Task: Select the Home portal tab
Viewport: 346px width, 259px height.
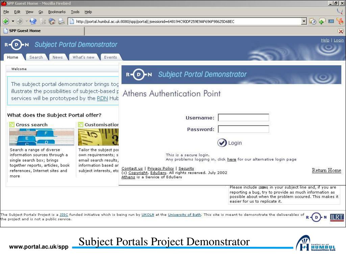Action: [x=13, y=57]
